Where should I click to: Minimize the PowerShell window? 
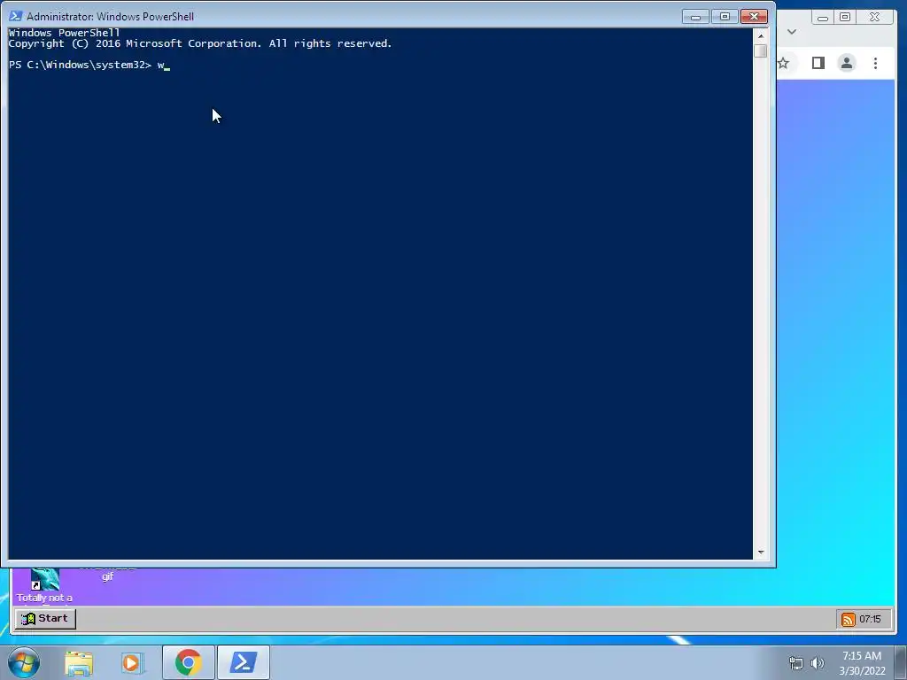[x=695, y=17]
